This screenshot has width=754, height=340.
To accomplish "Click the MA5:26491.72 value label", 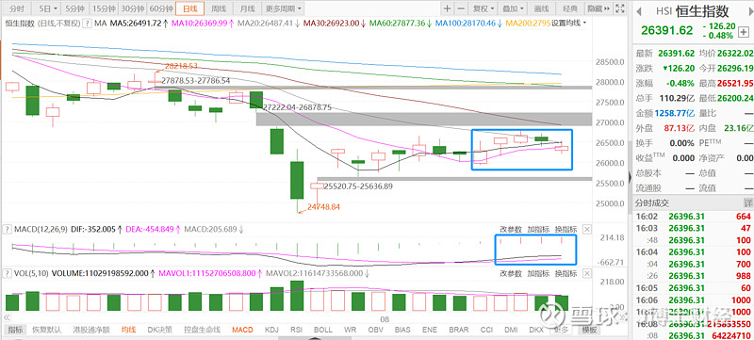I will click(139, 23).
